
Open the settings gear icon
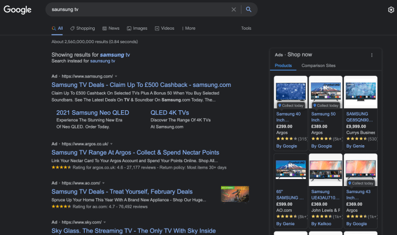click(x=391, y=10)
